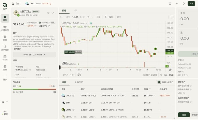Click the 买入/卖出 market activity bar
The image size is (198, 120).
(x=34, y=89)
